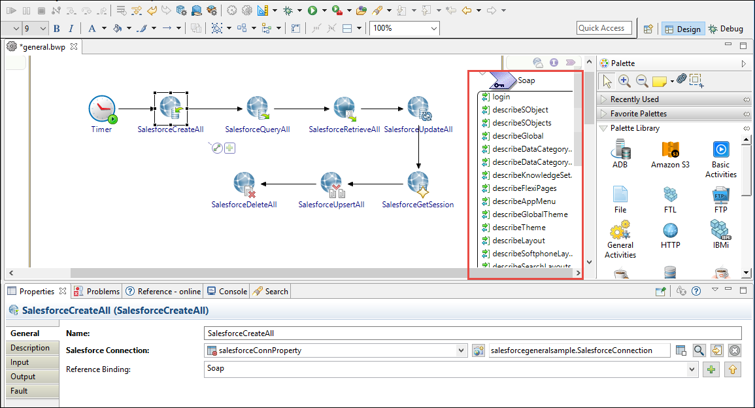Switch to the Problems tab

click(97, 292)
